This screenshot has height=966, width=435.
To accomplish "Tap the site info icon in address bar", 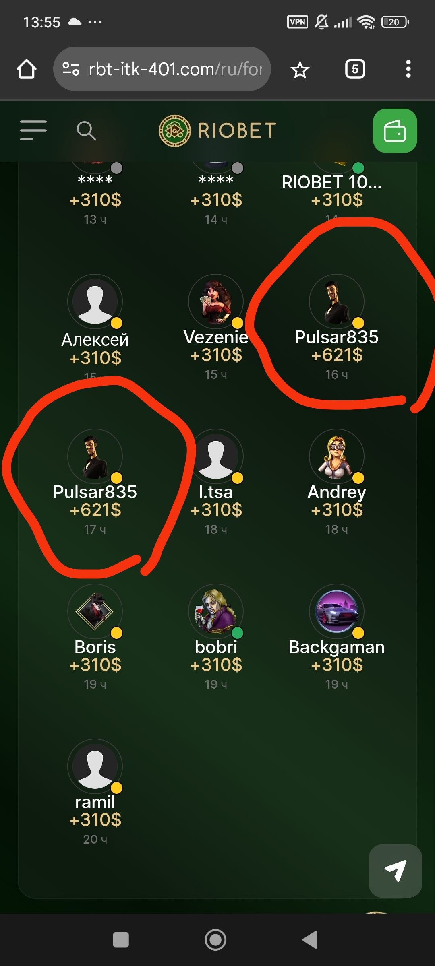I will pos(71,69).
